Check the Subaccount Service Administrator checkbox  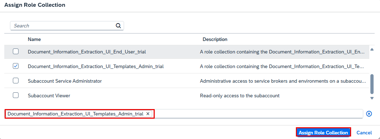pyautogui.click(x=16, y=81)
